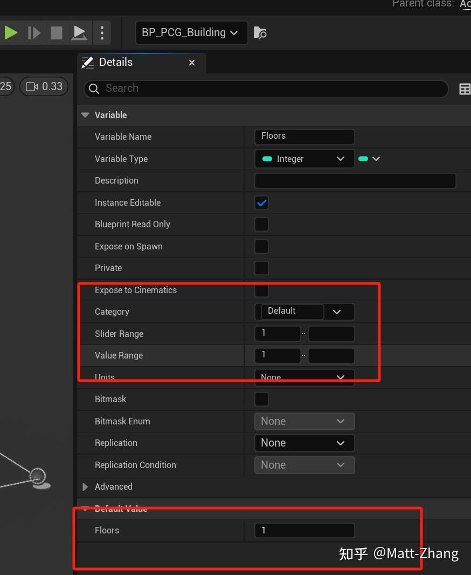Click the Frame Skip step button

(34, 33)
